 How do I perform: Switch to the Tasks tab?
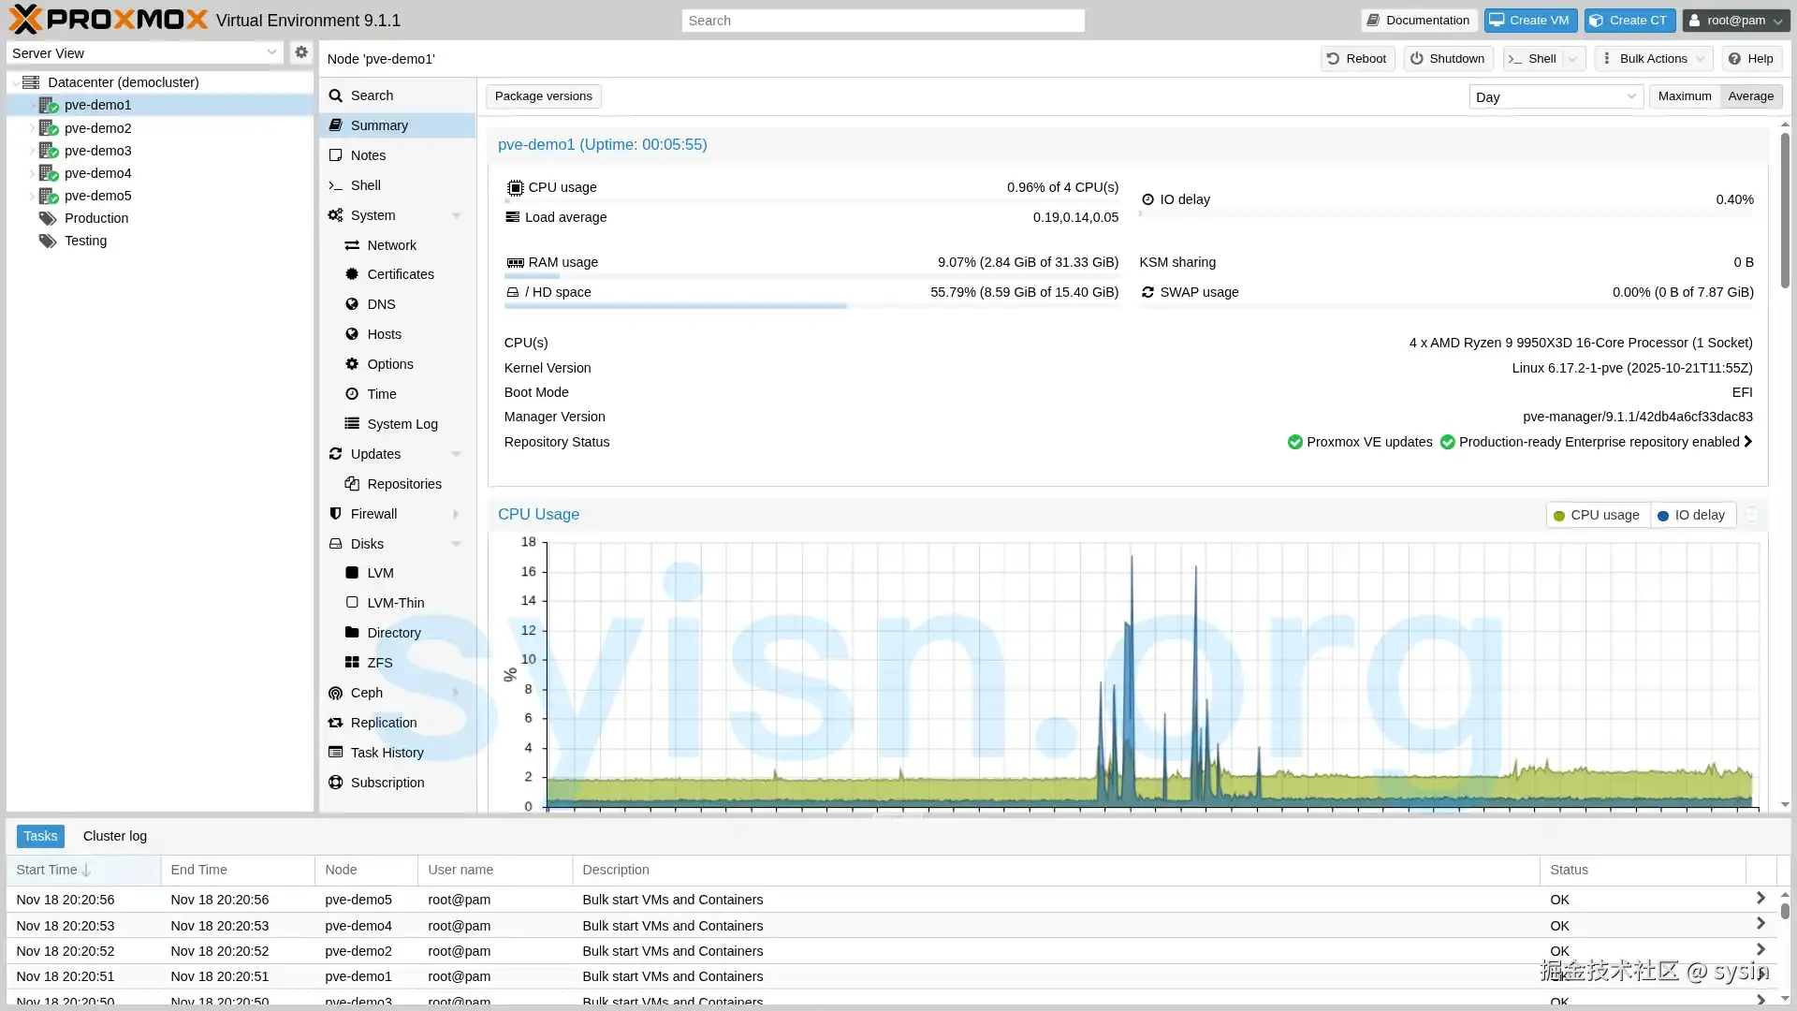coord(39,835)
